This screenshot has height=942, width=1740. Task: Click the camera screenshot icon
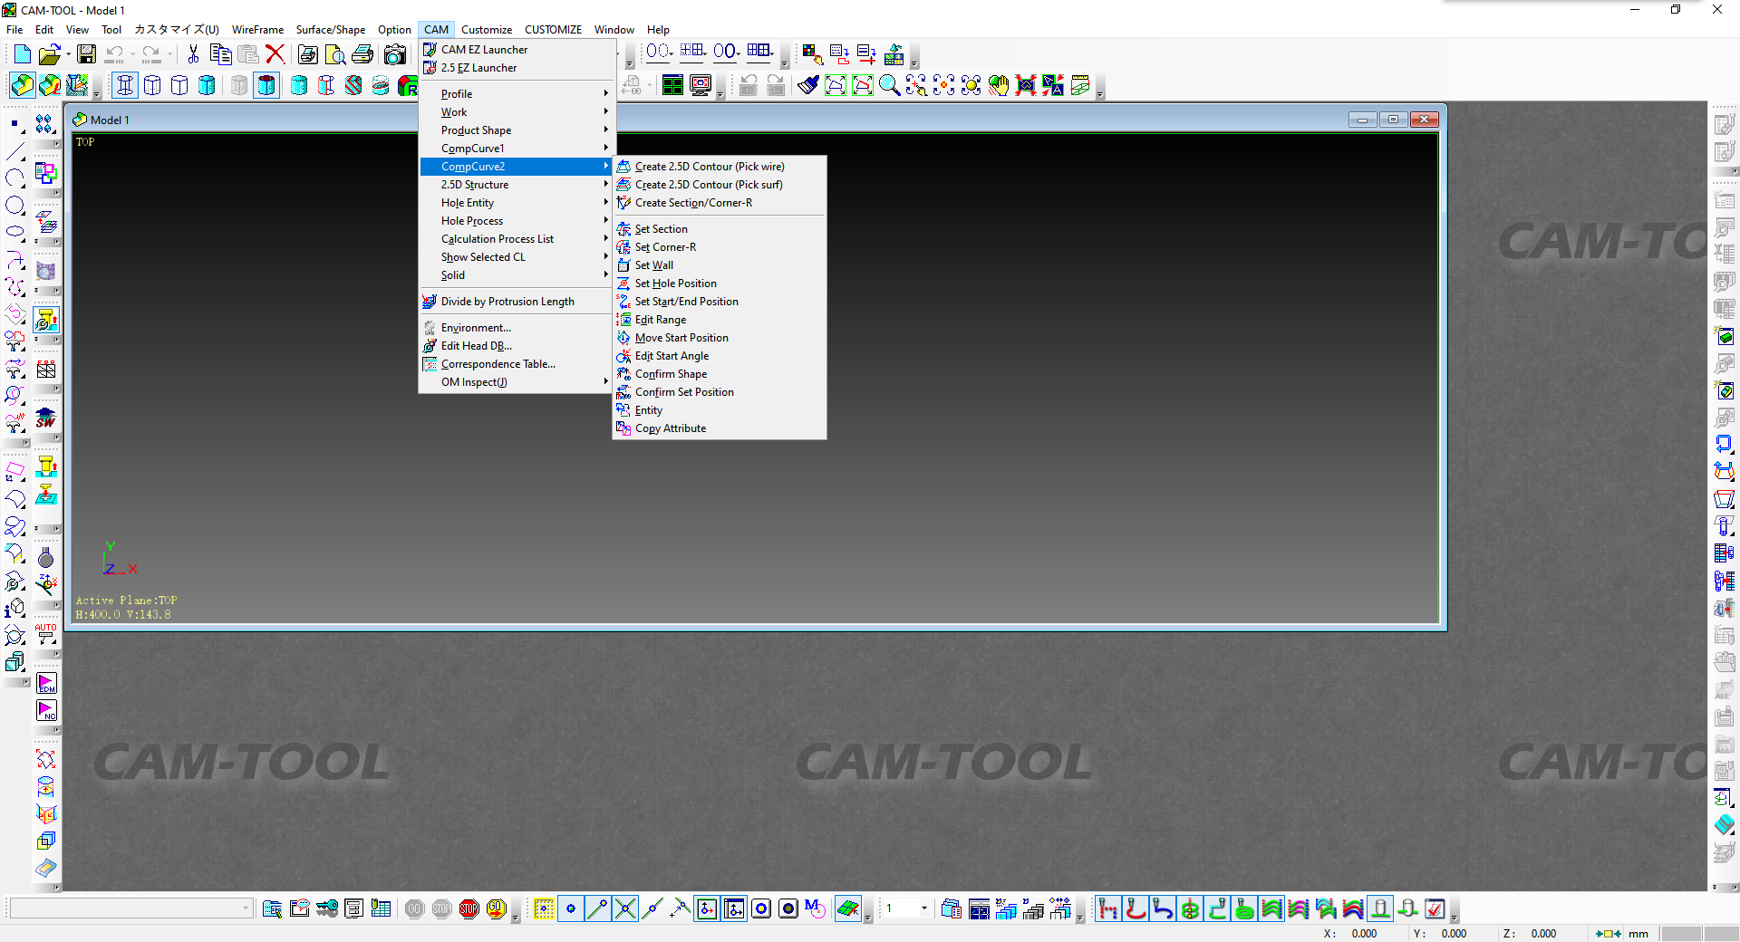394,54
